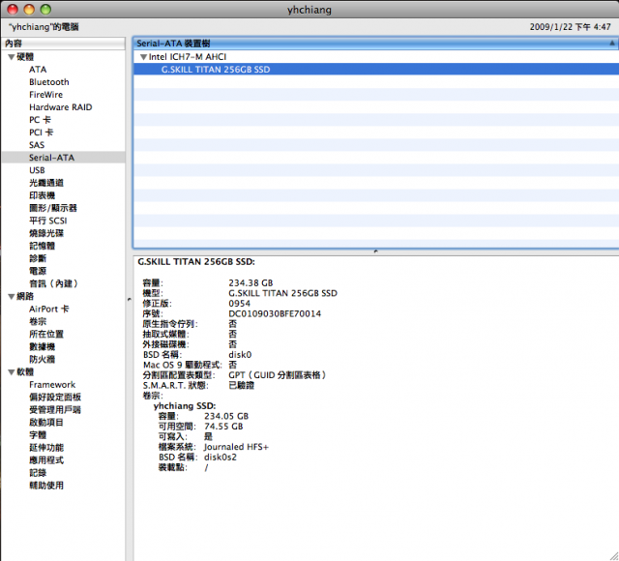The image size is (619, 561).
Task: Zoom window with green button
Action: tap(45, 9)
